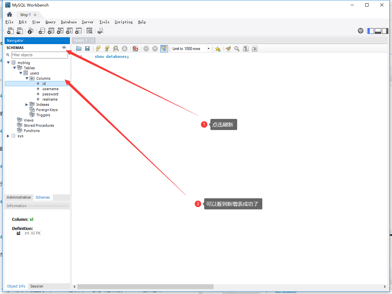Stop the running query icon
Screen dimensions: 392x294
pos(124,49)
